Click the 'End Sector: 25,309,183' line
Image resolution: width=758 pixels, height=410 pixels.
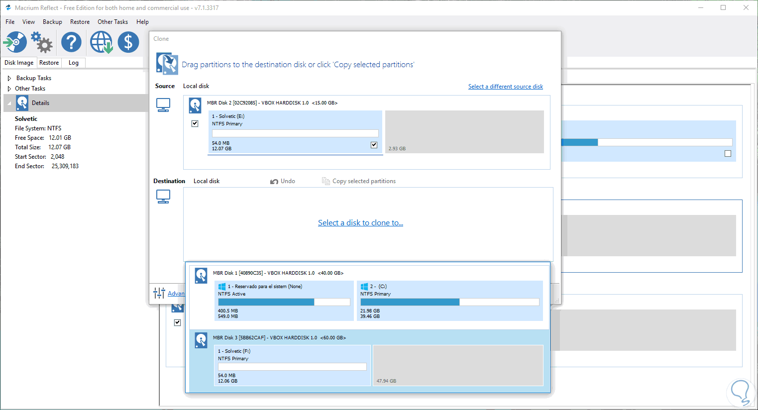pyautogui.click(x=47, y=166)
